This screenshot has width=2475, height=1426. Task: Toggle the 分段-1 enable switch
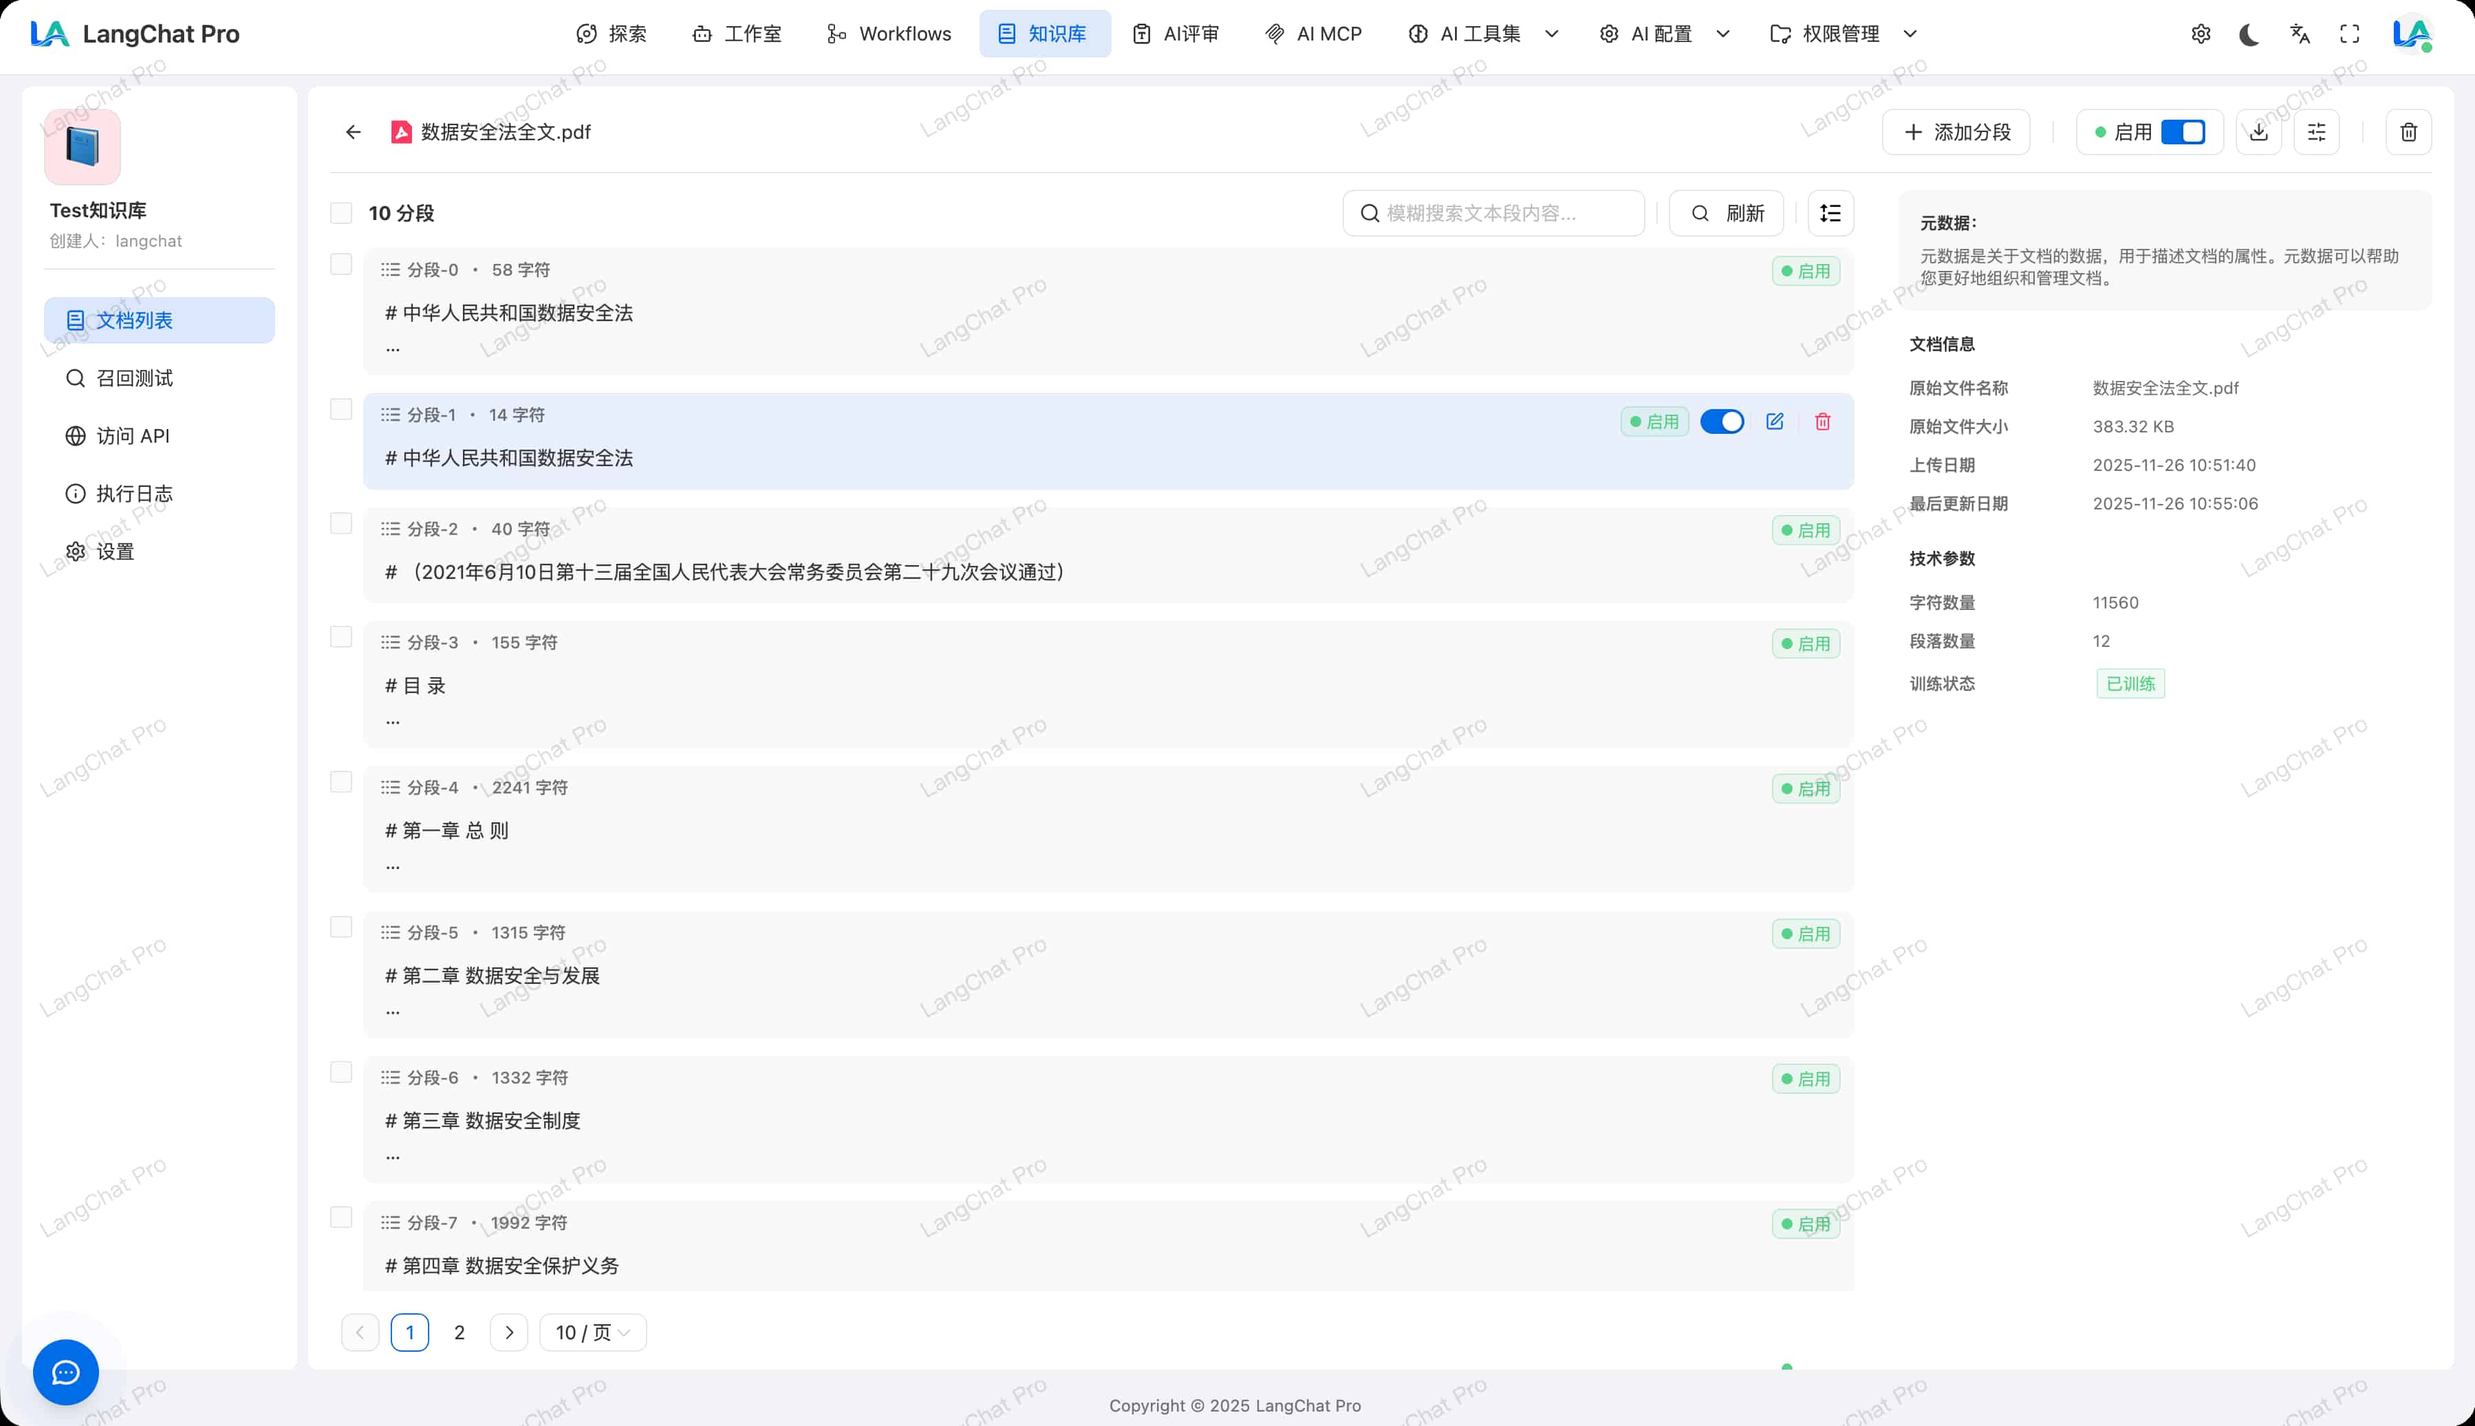(1722, 421)
